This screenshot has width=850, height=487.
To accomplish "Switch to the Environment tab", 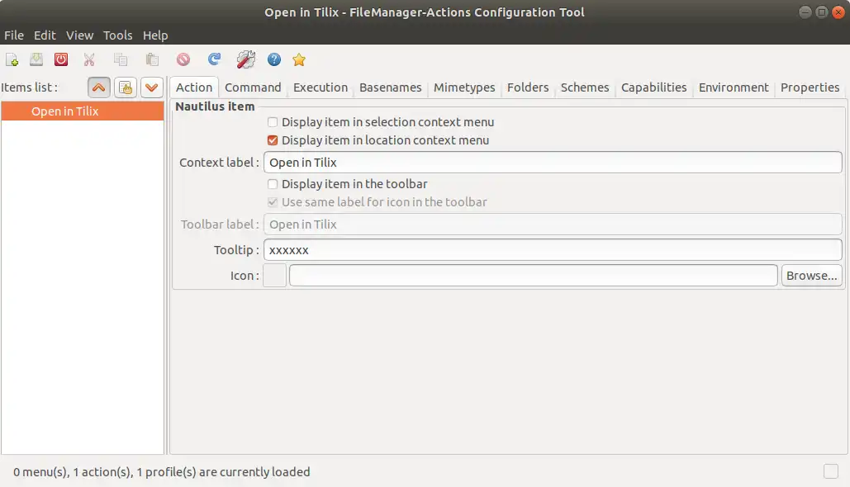I will [734, 87].
